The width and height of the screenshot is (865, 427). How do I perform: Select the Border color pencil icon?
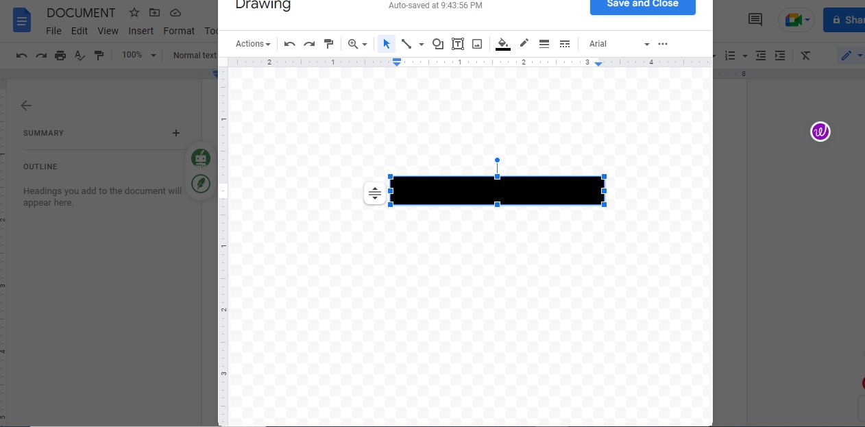point(524,43)
